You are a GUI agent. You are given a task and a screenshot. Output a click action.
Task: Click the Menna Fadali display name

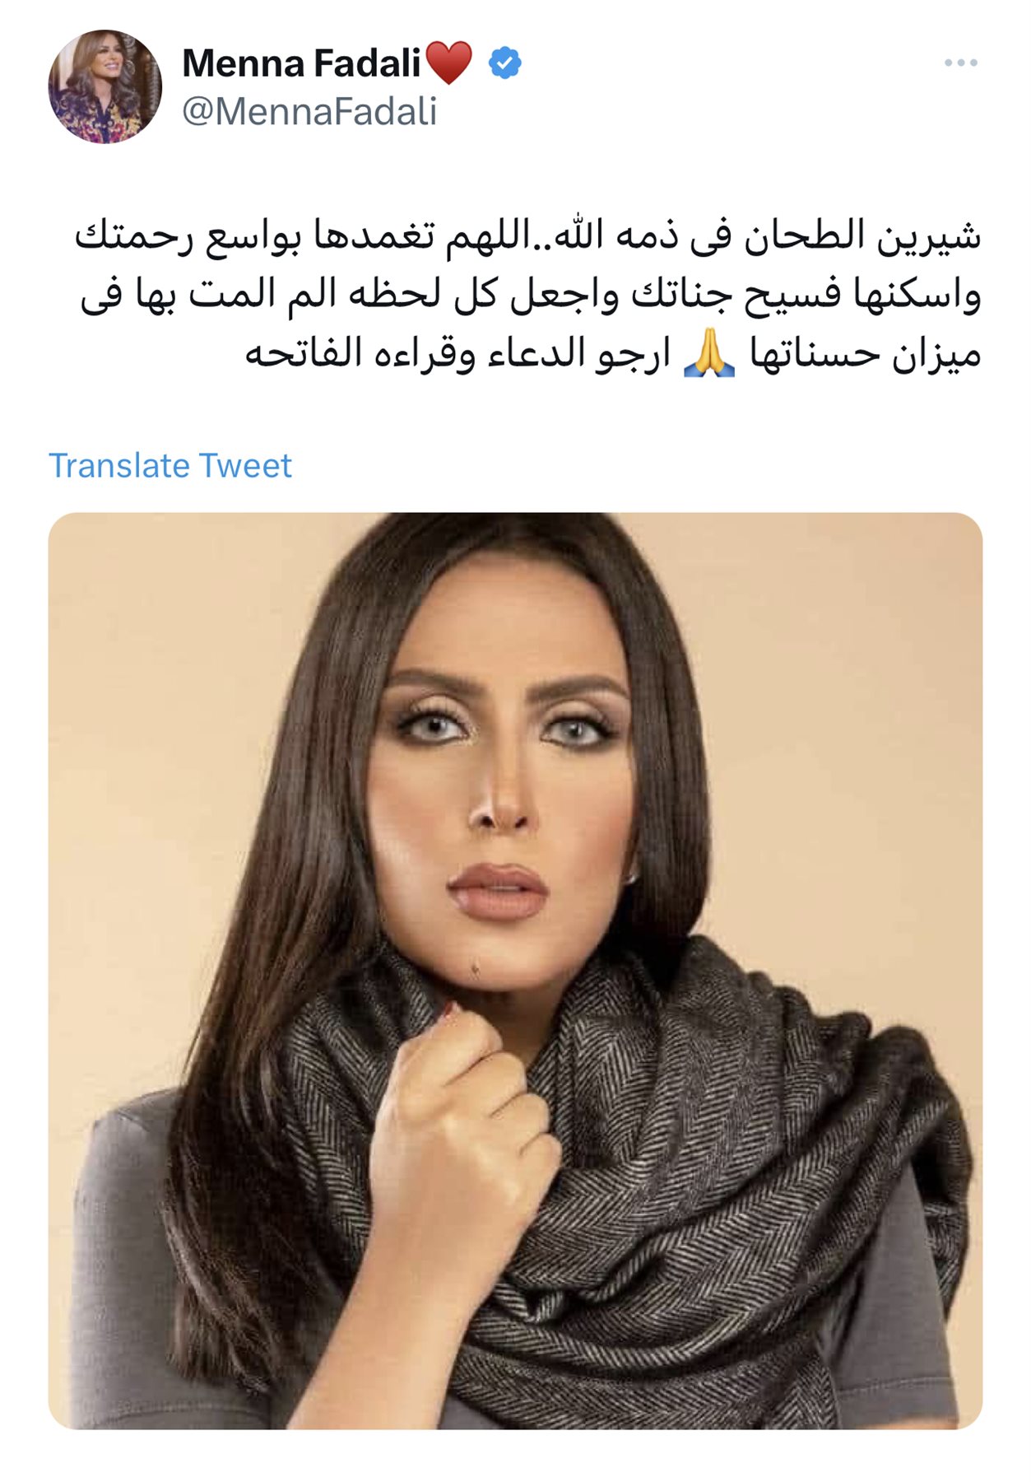(301, 63)
